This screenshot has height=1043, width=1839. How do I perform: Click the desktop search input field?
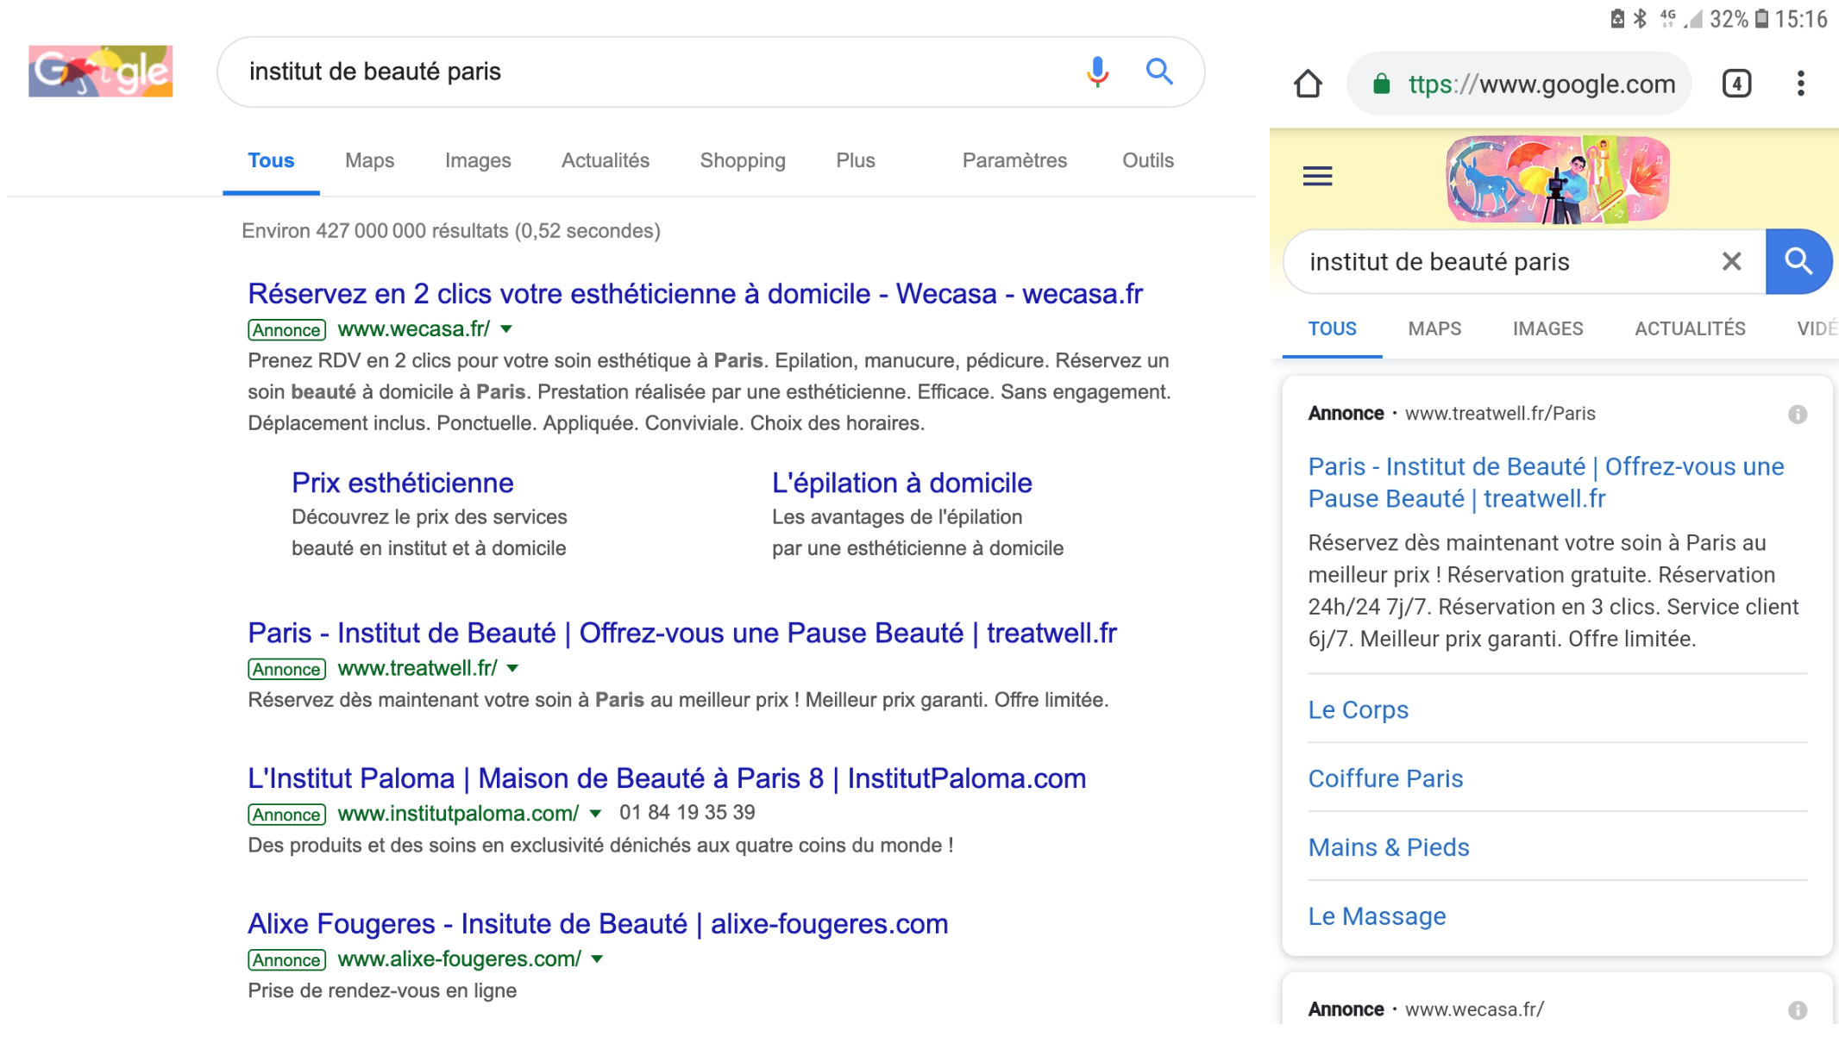pos(638,72)
